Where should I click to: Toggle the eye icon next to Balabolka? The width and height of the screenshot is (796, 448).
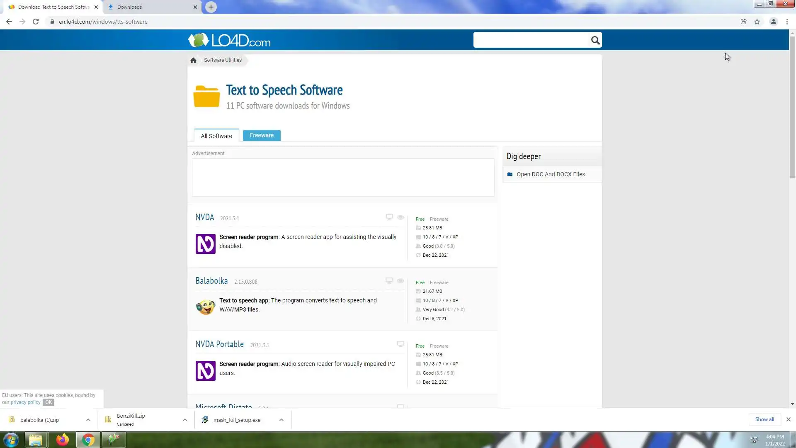click(x=400, y=281)
